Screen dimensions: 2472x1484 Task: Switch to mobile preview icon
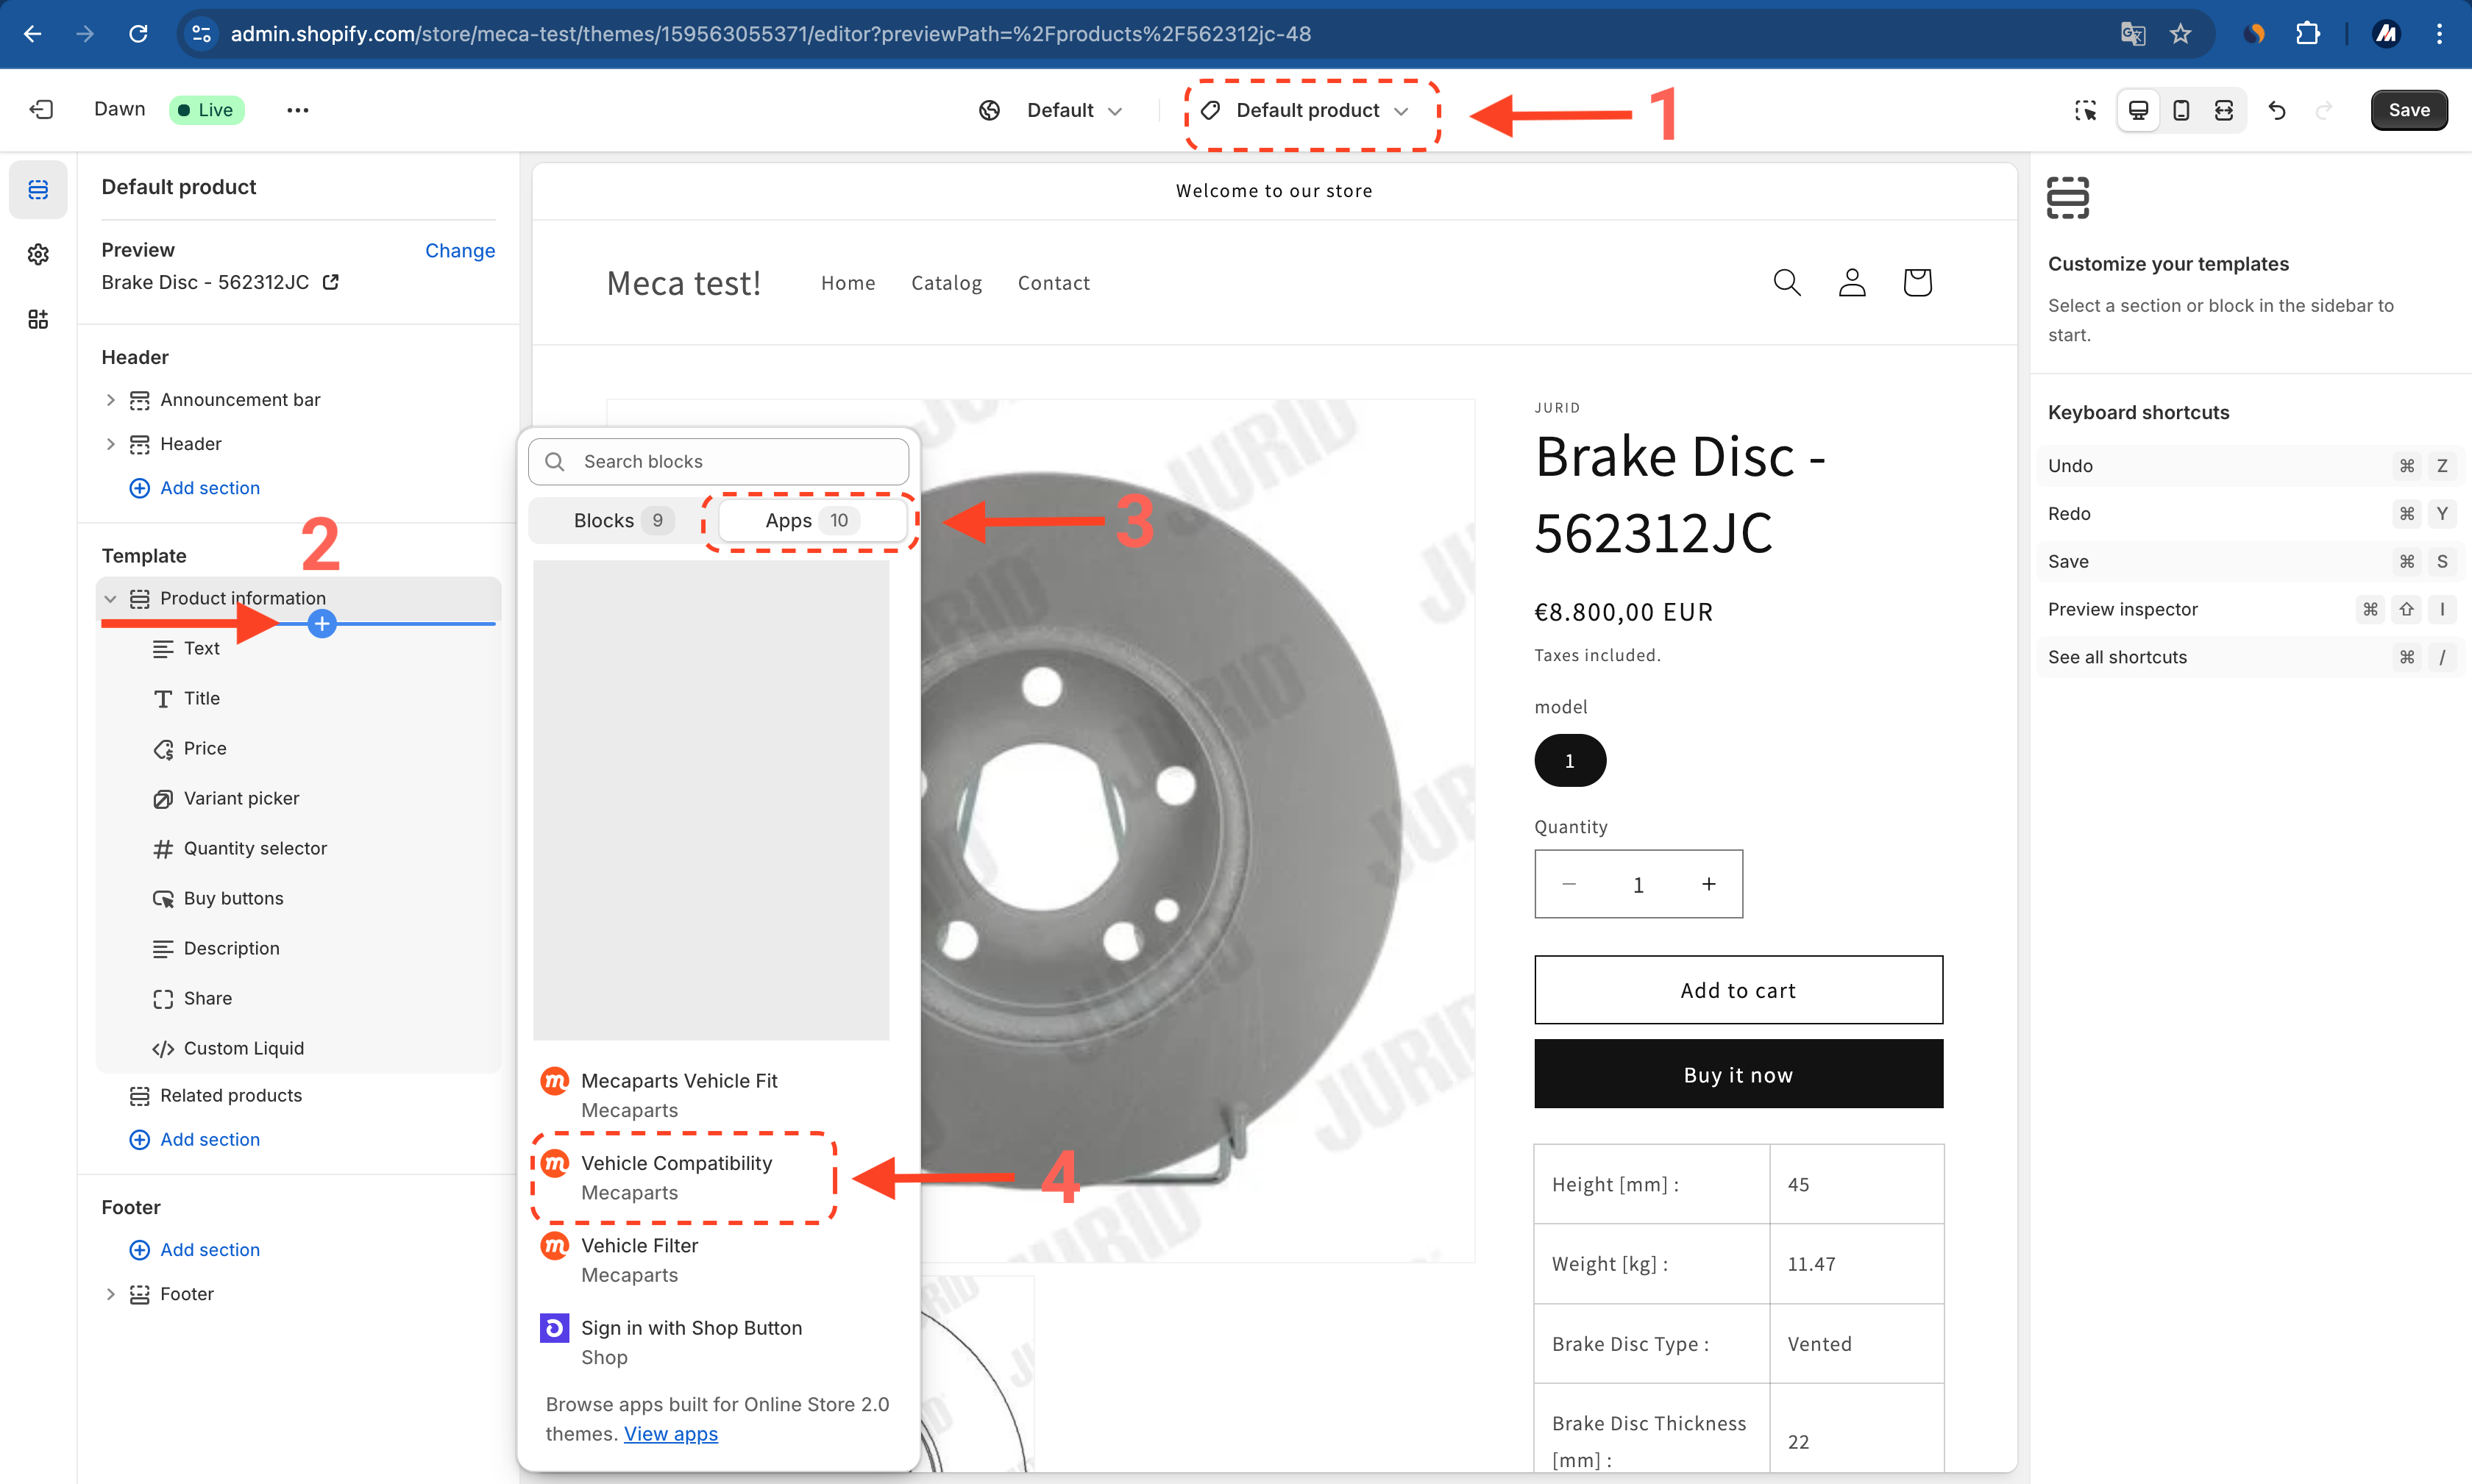click(2181, 110)
